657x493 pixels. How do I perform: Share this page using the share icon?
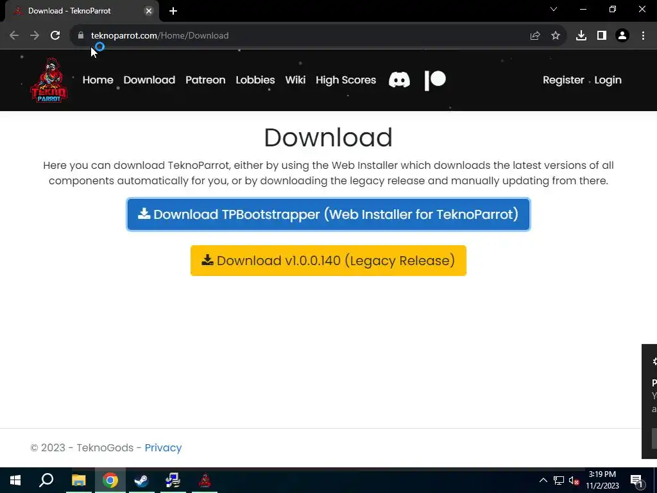click(535, 36)
